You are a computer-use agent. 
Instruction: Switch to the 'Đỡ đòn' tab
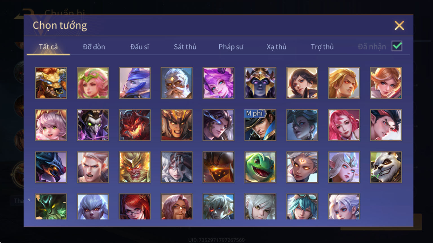[x=94, y=47]
